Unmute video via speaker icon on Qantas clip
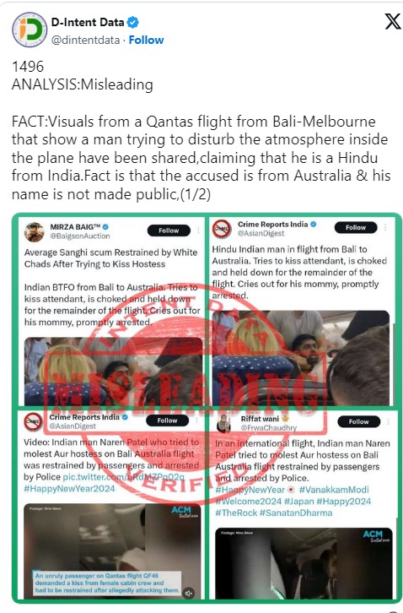Image resolution: width=403 pixels, height=613 pixels. [x=189, y=593]
